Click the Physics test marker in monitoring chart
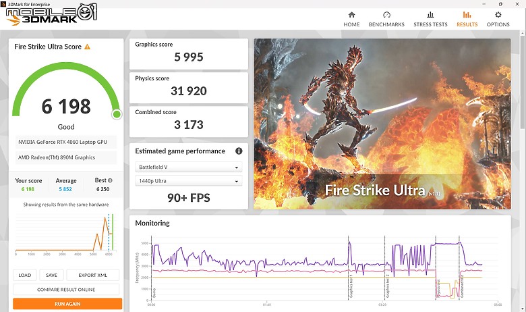 (438, 288)
